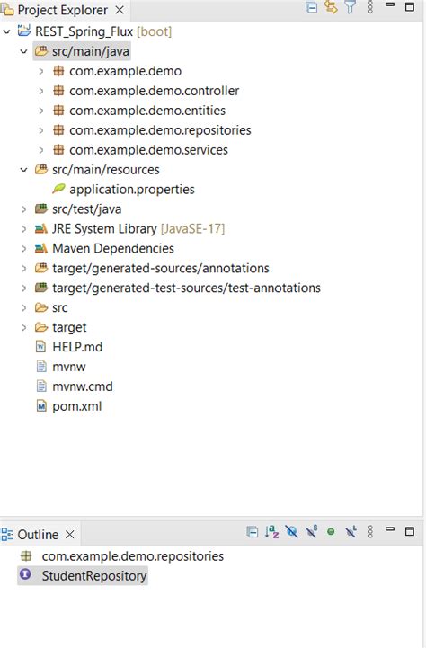Click the Maven Dependencies library icon
426x648 pixels.
[x=41, y=248]
